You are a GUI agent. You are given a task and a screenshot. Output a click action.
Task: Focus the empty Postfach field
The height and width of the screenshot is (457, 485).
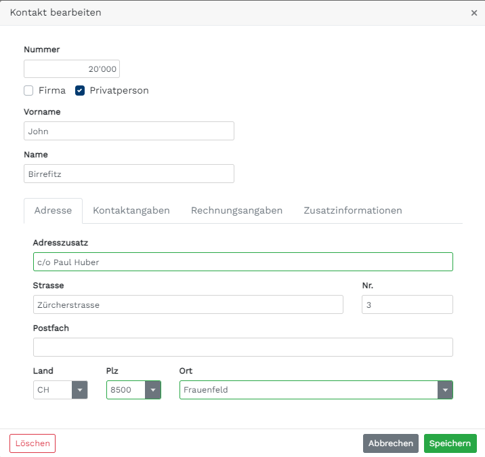243,347
